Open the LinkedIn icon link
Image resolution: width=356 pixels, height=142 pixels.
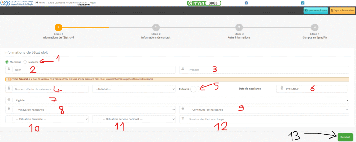point(303,3)
